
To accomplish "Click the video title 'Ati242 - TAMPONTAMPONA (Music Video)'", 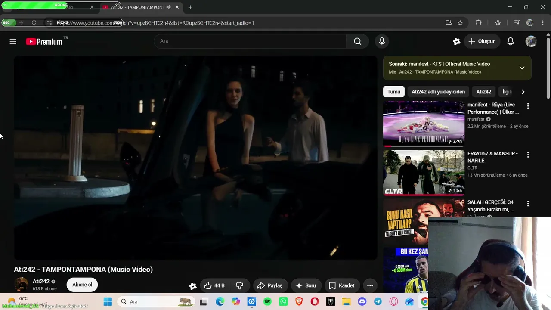I will [x=84, y=270].
